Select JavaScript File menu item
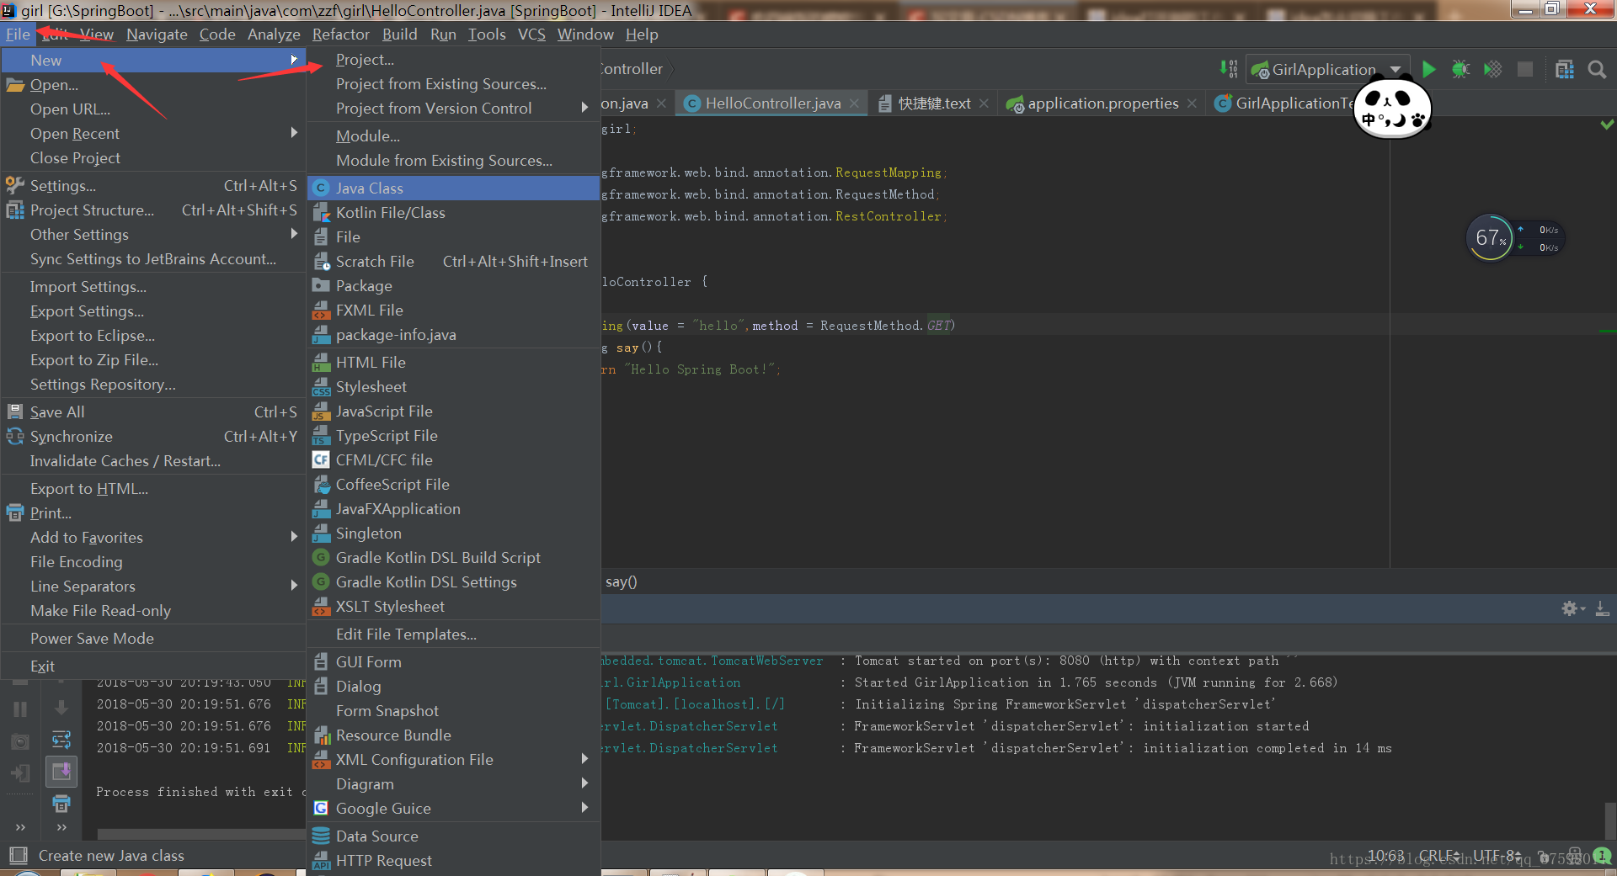This screenshot has width=1617, height=876. pyautogui.click(x=453, y=411)
